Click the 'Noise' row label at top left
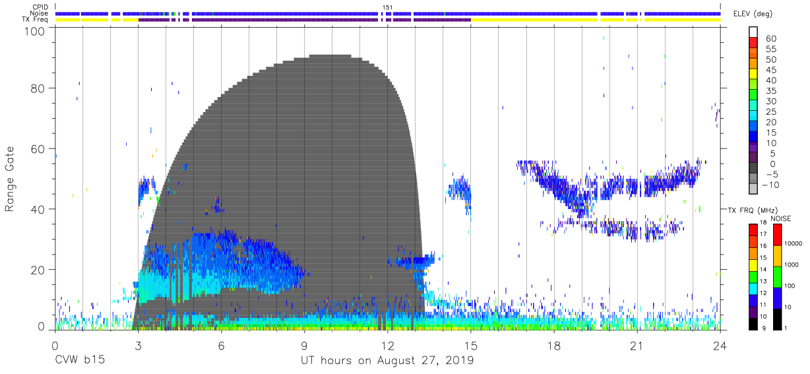 [40, 13]
